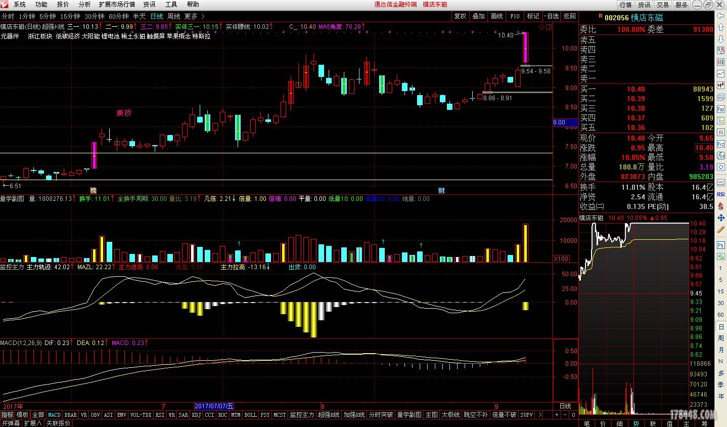
Task: Select the MACD indicator tab
Action: [x=54, y=415]
